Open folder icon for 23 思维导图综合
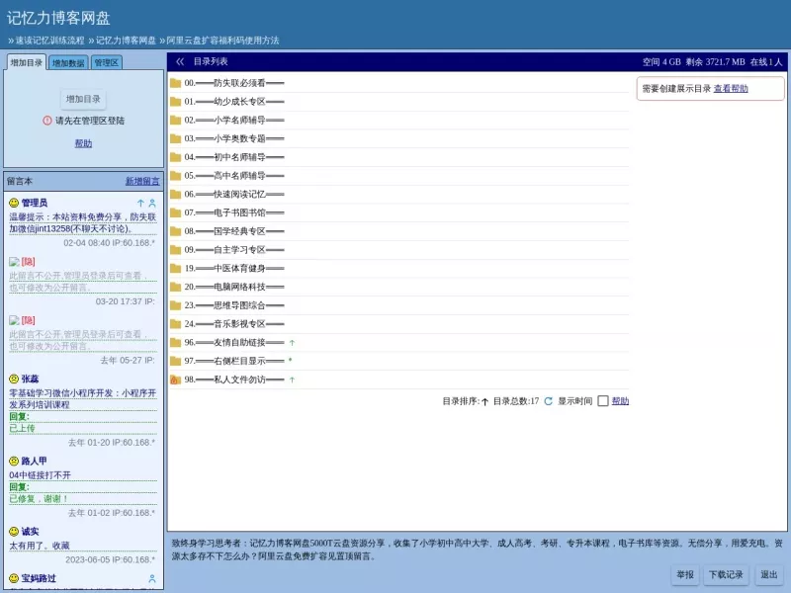This screenshot has height=593, width=791. (x=176, y=305)
